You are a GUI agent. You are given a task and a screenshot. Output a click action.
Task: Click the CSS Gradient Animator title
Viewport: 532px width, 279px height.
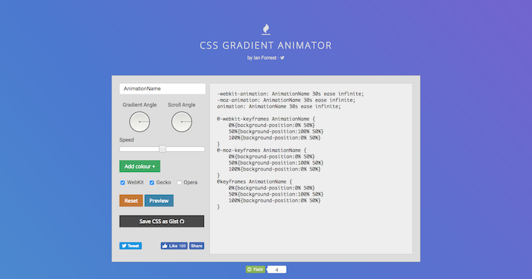point(266,46)
